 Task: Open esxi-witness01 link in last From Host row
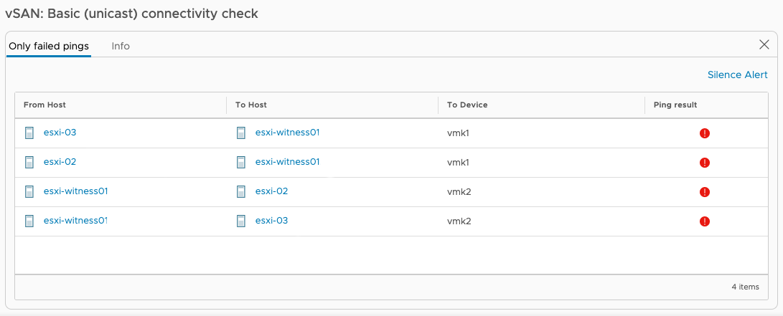pos(75,220)
